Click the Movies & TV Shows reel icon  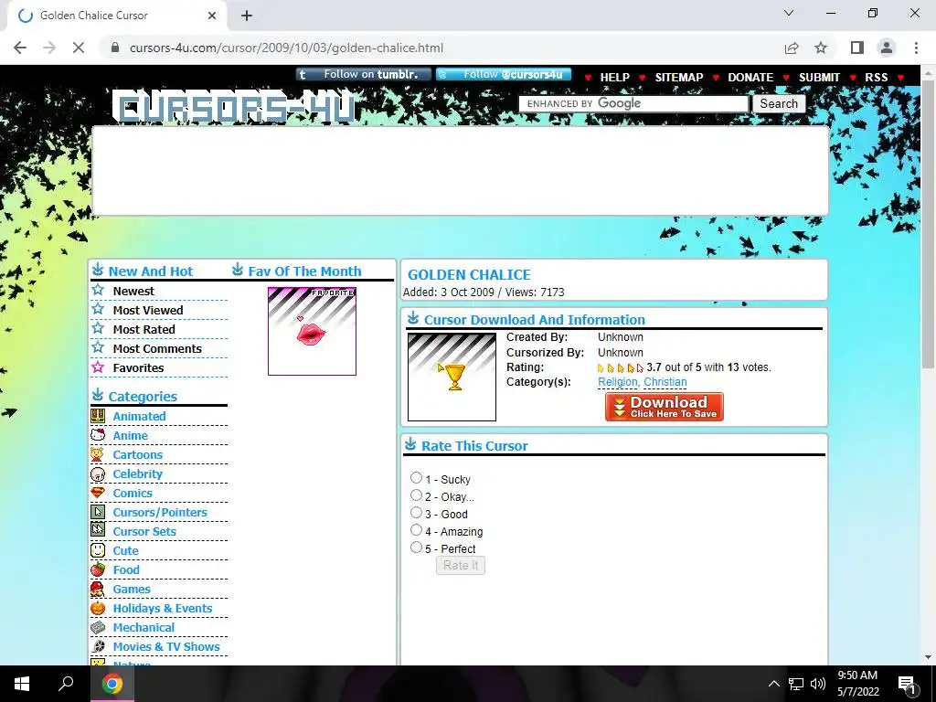[x=98, y=646]
